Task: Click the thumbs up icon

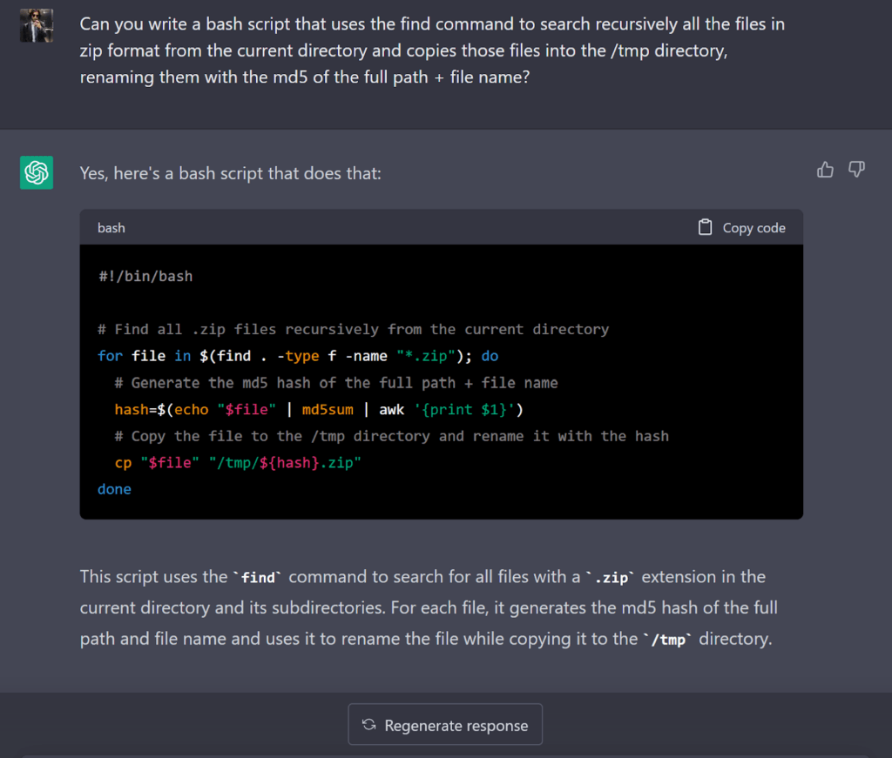Action: [825, 170]
